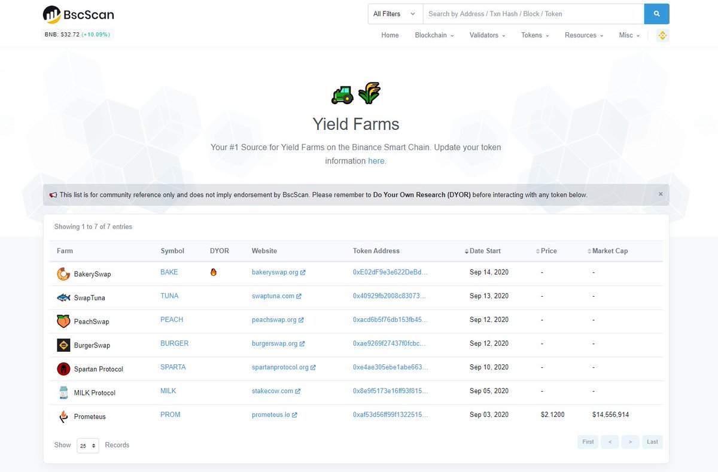Image resolution: width=718 pixels, height=472 pixels.
Task: Click the BurgerSwap logo icon
Action: click(x=63, y=345)
